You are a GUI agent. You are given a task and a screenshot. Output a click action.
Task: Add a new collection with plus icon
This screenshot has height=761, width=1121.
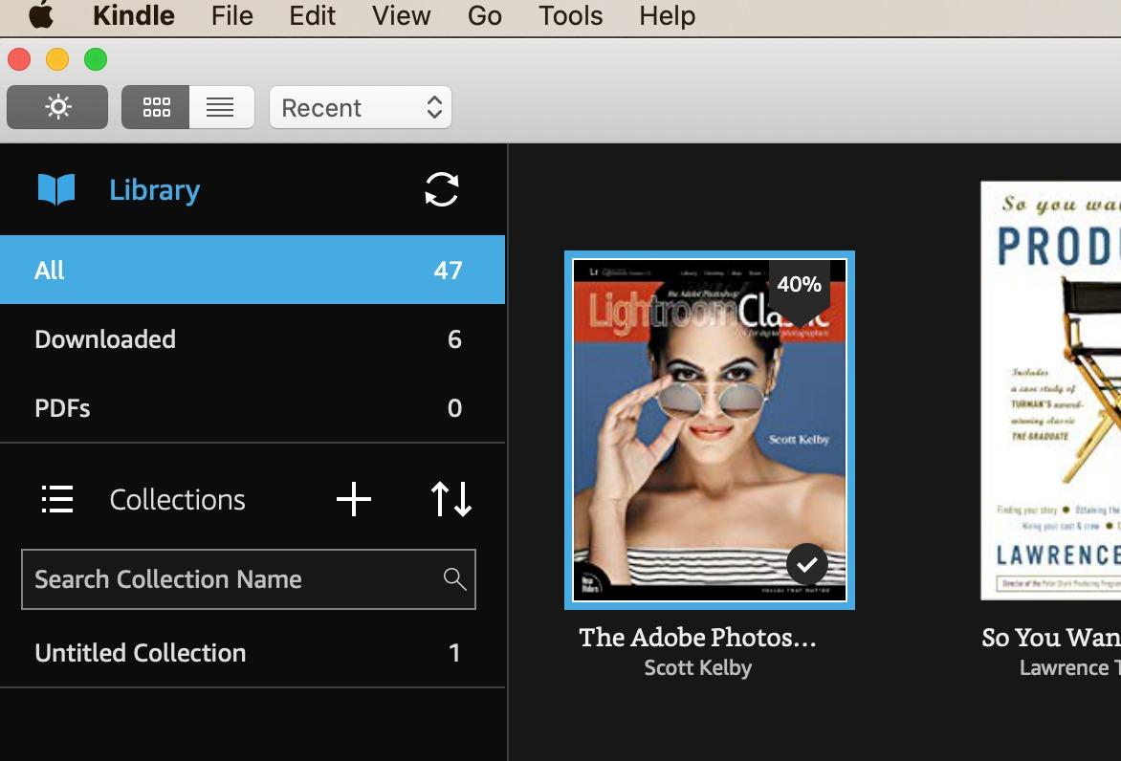(354, 499)
